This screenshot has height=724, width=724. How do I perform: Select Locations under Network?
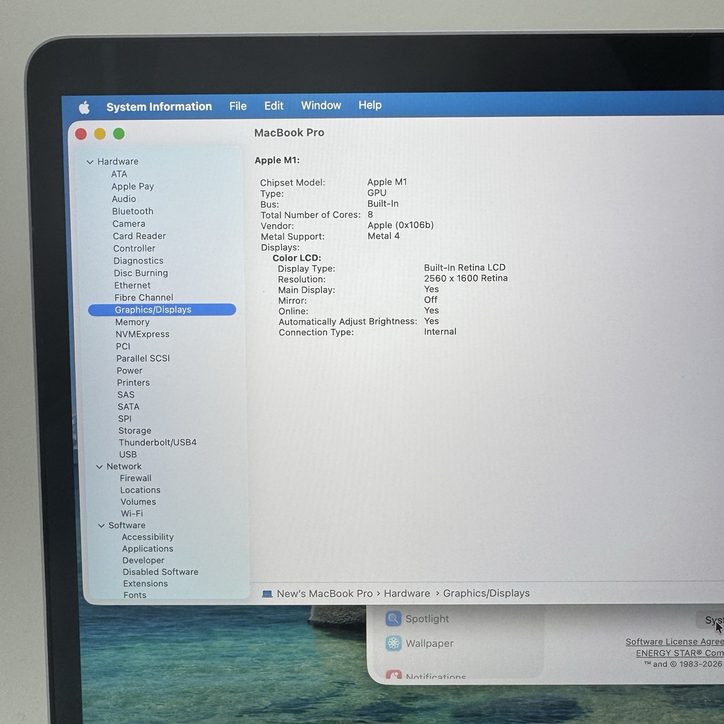point(140,490)
